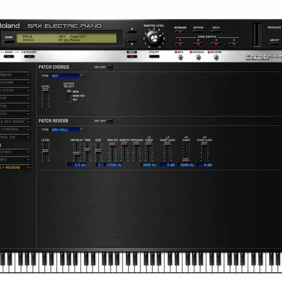Screen dimensions: 282x282
Task: Click the 5.0 ms pre delay value
Action: click(77, 165)
